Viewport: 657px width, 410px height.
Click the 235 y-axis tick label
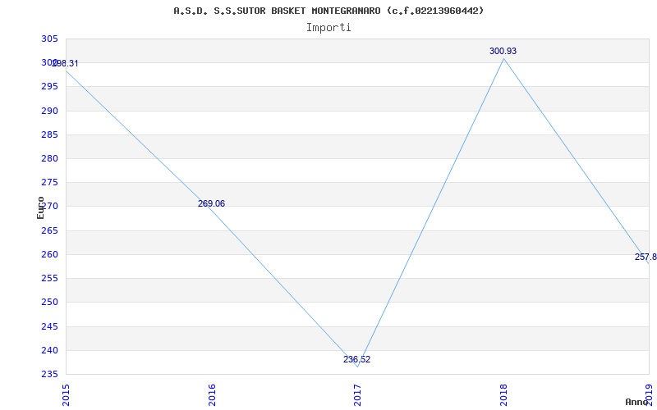pos(49,375)
